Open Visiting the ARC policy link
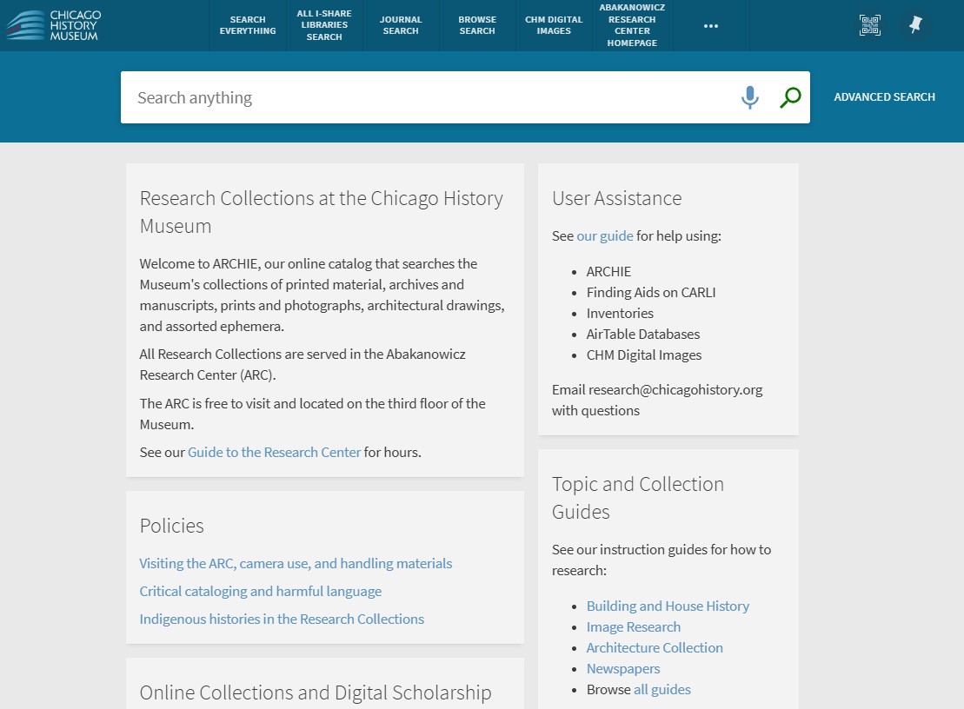964x709 pixels. [296, 563]
